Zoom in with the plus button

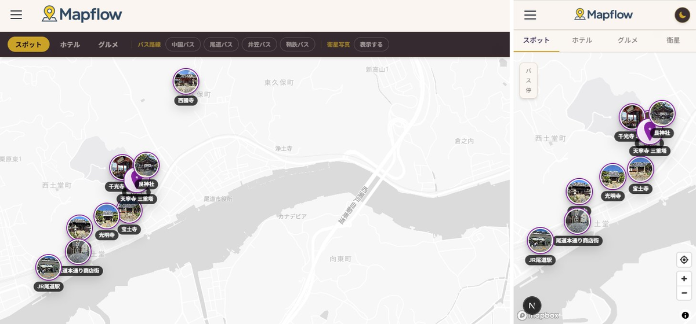tap(684, 278)
